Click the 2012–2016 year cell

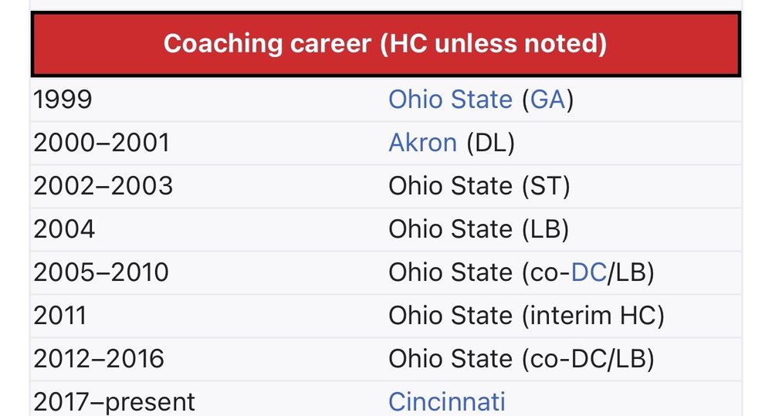pyautogui.click(x=99, y=359)
